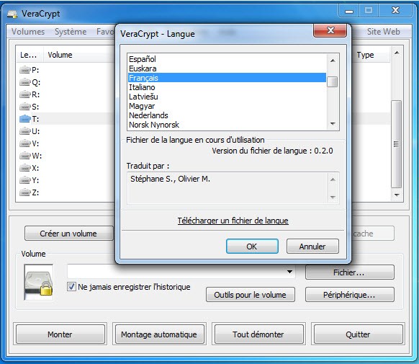The image size is (419, 364).
Task: Click the Annuler button
Action: (312, 247)
